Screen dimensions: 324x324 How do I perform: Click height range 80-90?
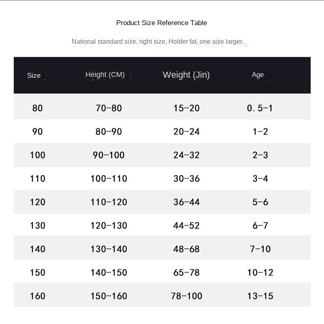point(109,132)
